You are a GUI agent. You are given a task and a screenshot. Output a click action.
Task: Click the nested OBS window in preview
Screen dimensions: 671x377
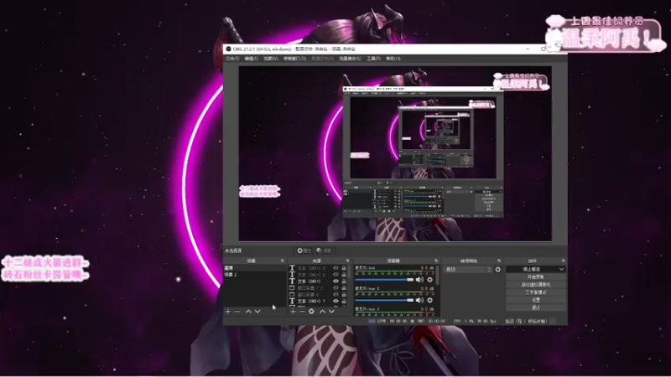click(424, 152)
